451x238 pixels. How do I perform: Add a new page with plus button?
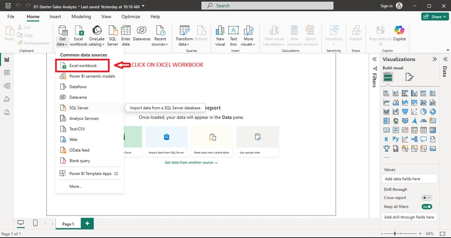(87, 223)
